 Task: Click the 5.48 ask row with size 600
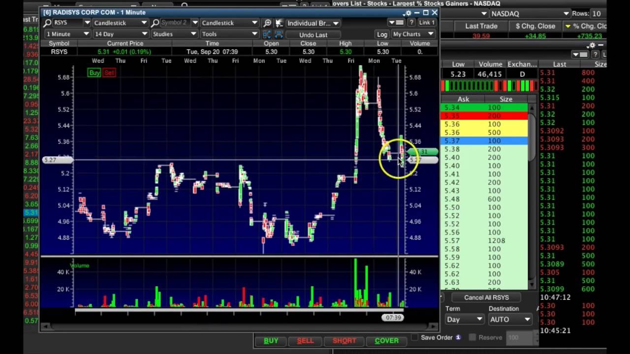[x=484, y=199]
